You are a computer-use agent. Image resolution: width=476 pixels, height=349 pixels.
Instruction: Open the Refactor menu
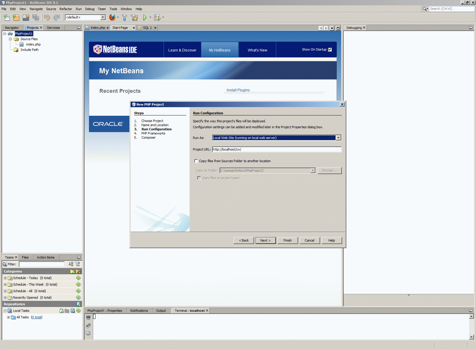66,9
